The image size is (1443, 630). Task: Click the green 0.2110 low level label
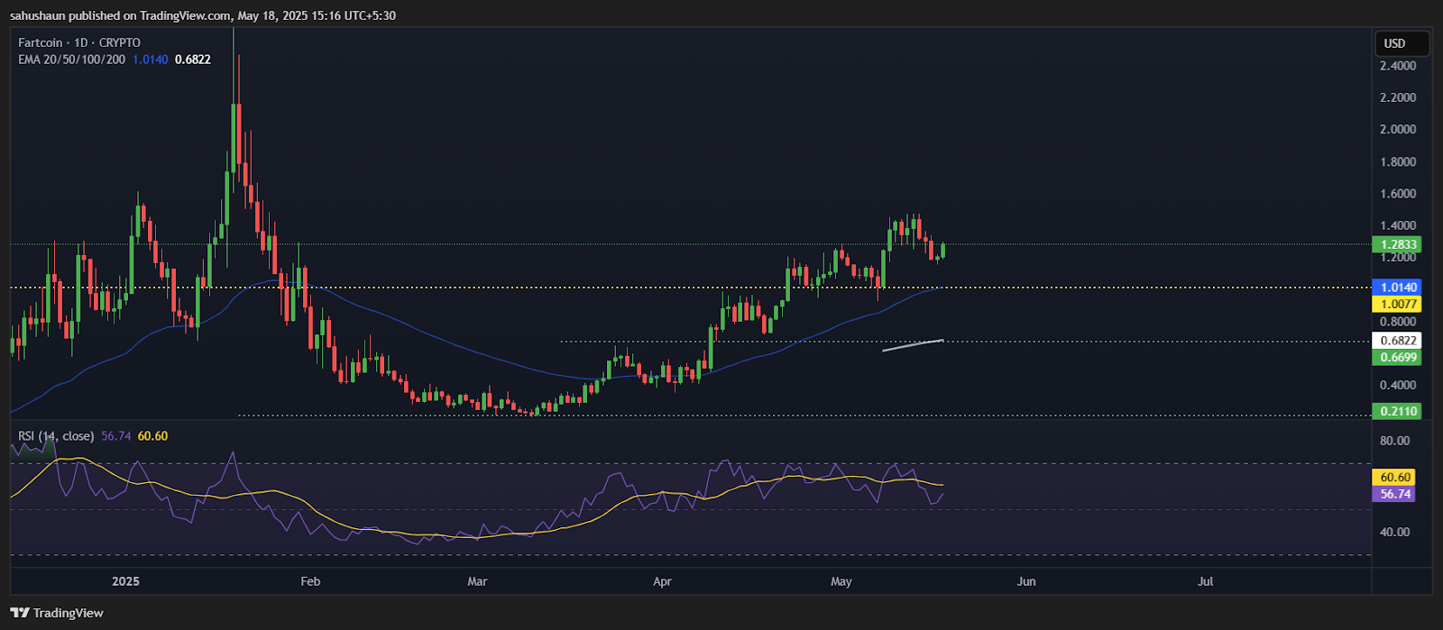(1396, 411)
